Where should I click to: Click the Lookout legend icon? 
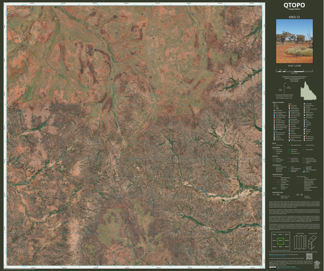tap(274, 136)
